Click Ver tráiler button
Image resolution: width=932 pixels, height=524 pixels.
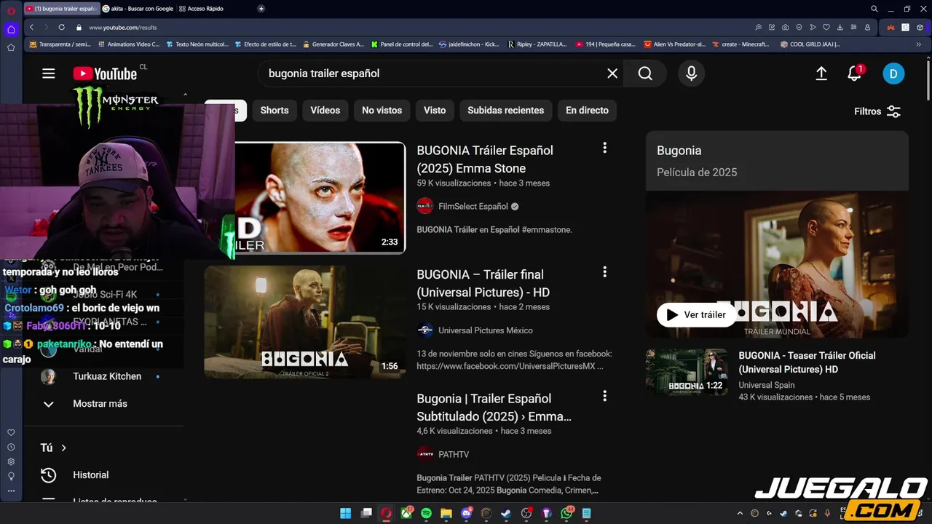(697, 315)
